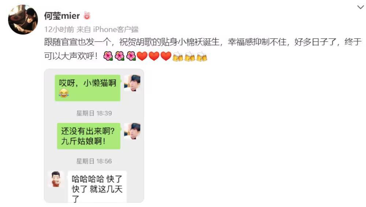Image resolution: width=366 pixels, height=207 pixels.
Task: Tap the 还没有出来啊 green chat bubble
Action: [x=89, y=136]
